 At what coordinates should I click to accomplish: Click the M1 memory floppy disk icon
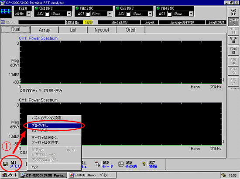6,164
